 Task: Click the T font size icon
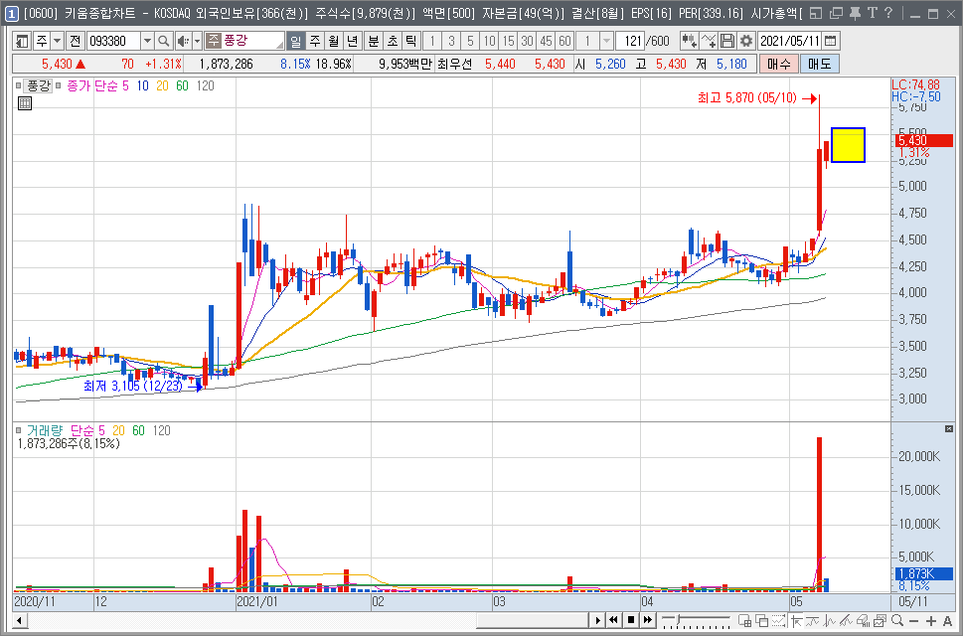(872, 13)
